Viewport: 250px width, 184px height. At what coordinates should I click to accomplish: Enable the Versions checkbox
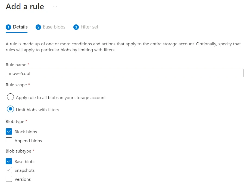(8, 179)
